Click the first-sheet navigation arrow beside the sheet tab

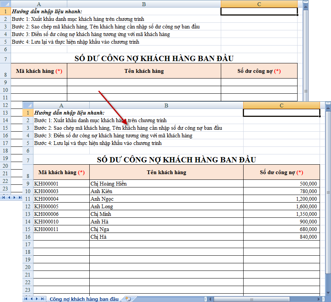click(26, 299)
